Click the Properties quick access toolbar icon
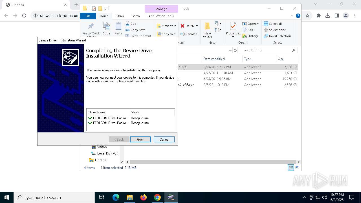The width and height of the screenshot is (361, 203). [x=94, y=8]
